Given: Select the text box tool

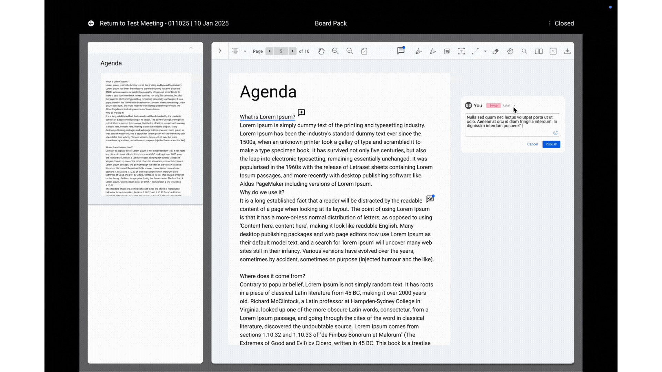Looking at the screenshot, I should click(x=461, y=51).
